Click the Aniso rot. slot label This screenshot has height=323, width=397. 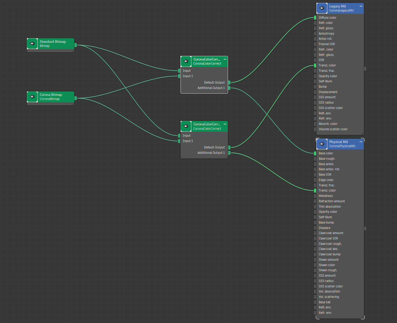click(325, 39)
